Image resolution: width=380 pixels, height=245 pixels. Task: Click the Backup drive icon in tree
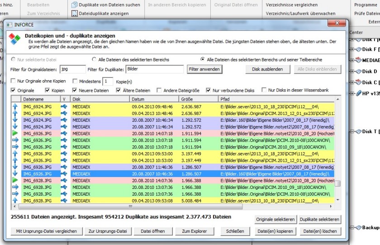pos(358,227)
